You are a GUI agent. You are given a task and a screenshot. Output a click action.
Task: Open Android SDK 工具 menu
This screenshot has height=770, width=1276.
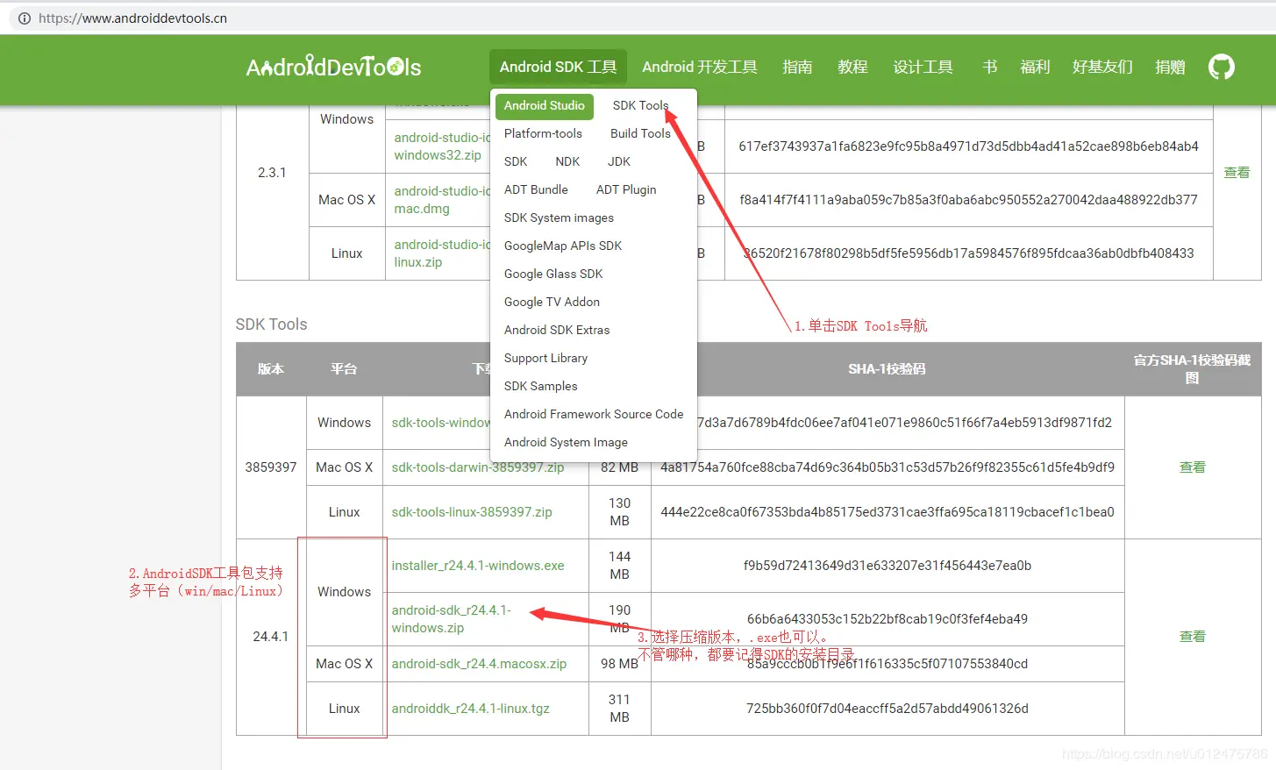(558, 67)
